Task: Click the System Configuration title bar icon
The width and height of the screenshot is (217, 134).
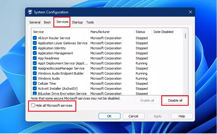Action: 30,12
